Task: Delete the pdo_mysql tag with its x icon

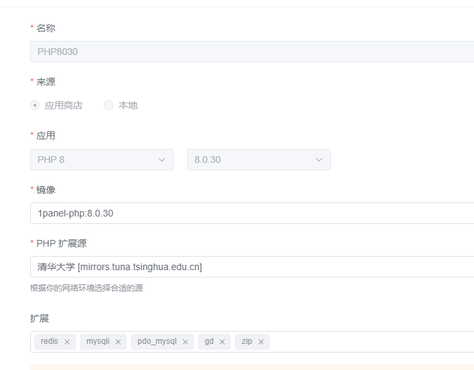Action: click(x=185, y=342)
